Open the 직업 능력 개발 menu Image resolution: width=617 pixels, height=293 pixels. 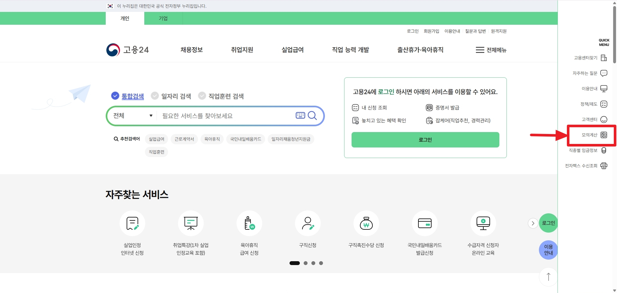[350, 50]
